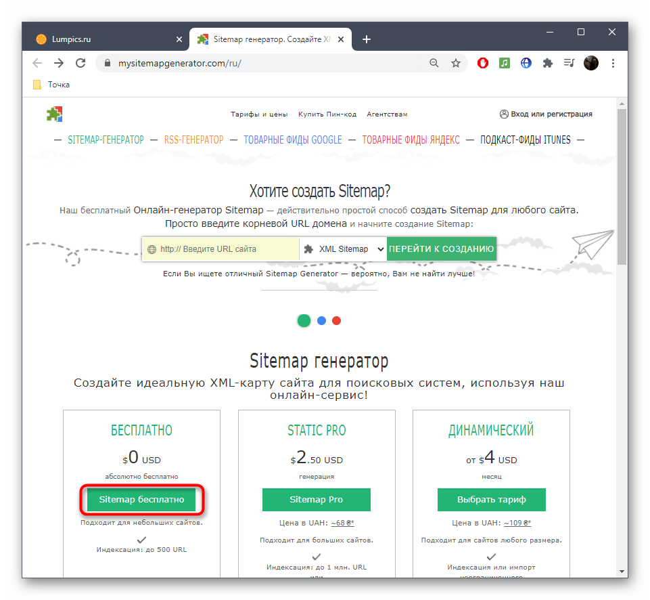Open the green music note extension
Image resolution: width=650 pixels, height=600 pixels.
pos(504,63)
